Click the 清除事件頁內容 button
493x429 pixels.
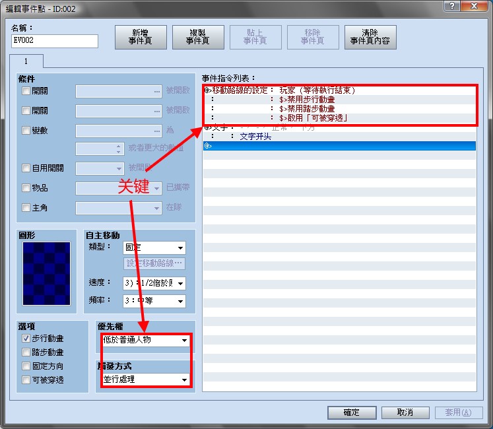pyautogui.click(x=370, y=37)
